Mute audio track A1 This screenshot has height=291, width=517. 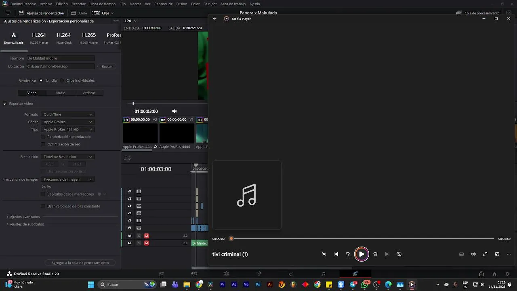[x=147, y=236]
